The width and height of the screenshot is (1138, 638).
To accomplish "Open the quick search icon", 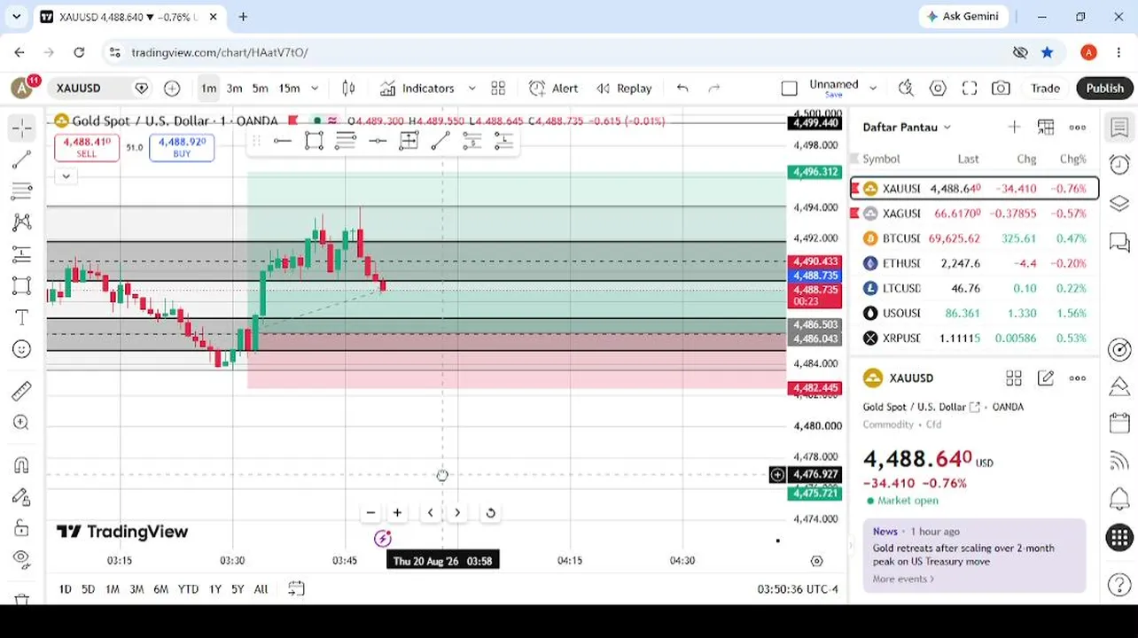I will pos(906,88).
